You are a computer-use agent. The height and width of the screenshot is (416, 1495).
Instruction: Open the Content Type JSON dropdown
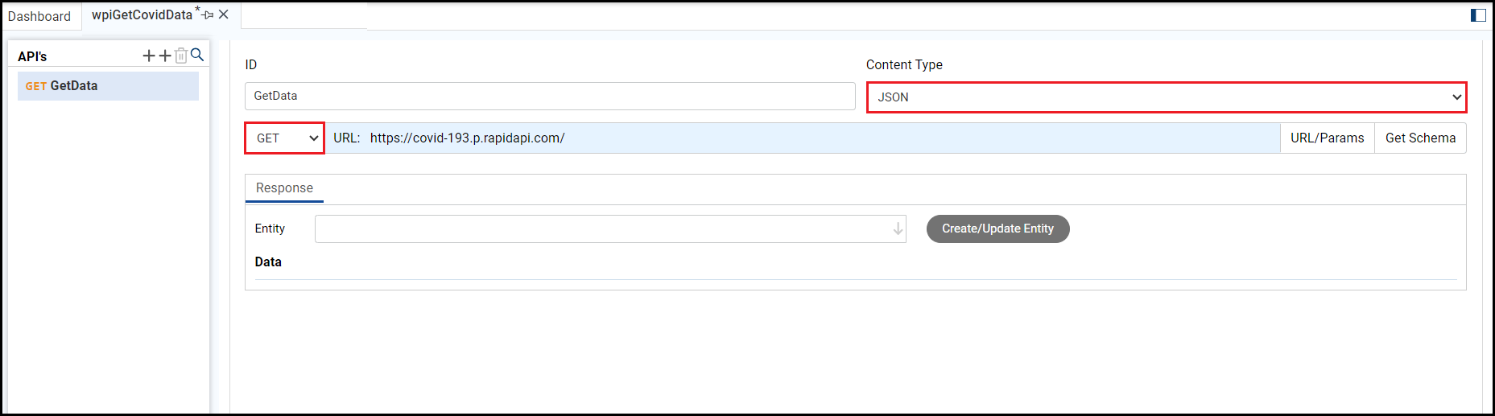point(1166,97)
